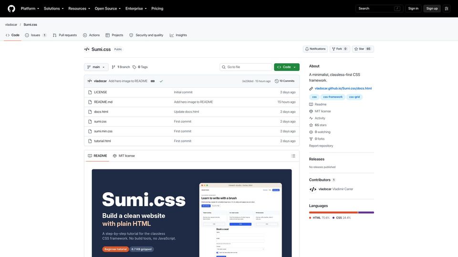The width and height of the screenshot is (458, 257).
Task: Open the 10 Commits history link
Action: [285, 81]
